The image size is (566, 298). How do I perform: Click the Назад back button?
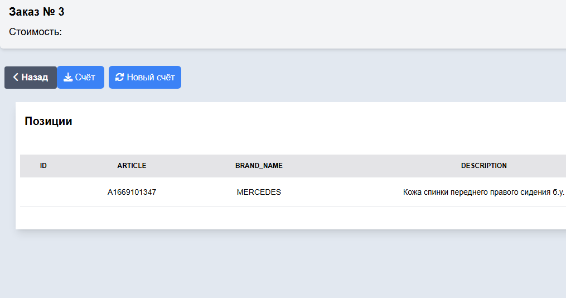point(31,78)
